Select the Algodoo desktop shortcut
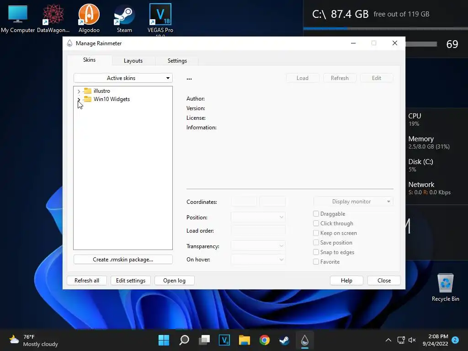This screenshot has height=351, width=468. pos(89,18)
